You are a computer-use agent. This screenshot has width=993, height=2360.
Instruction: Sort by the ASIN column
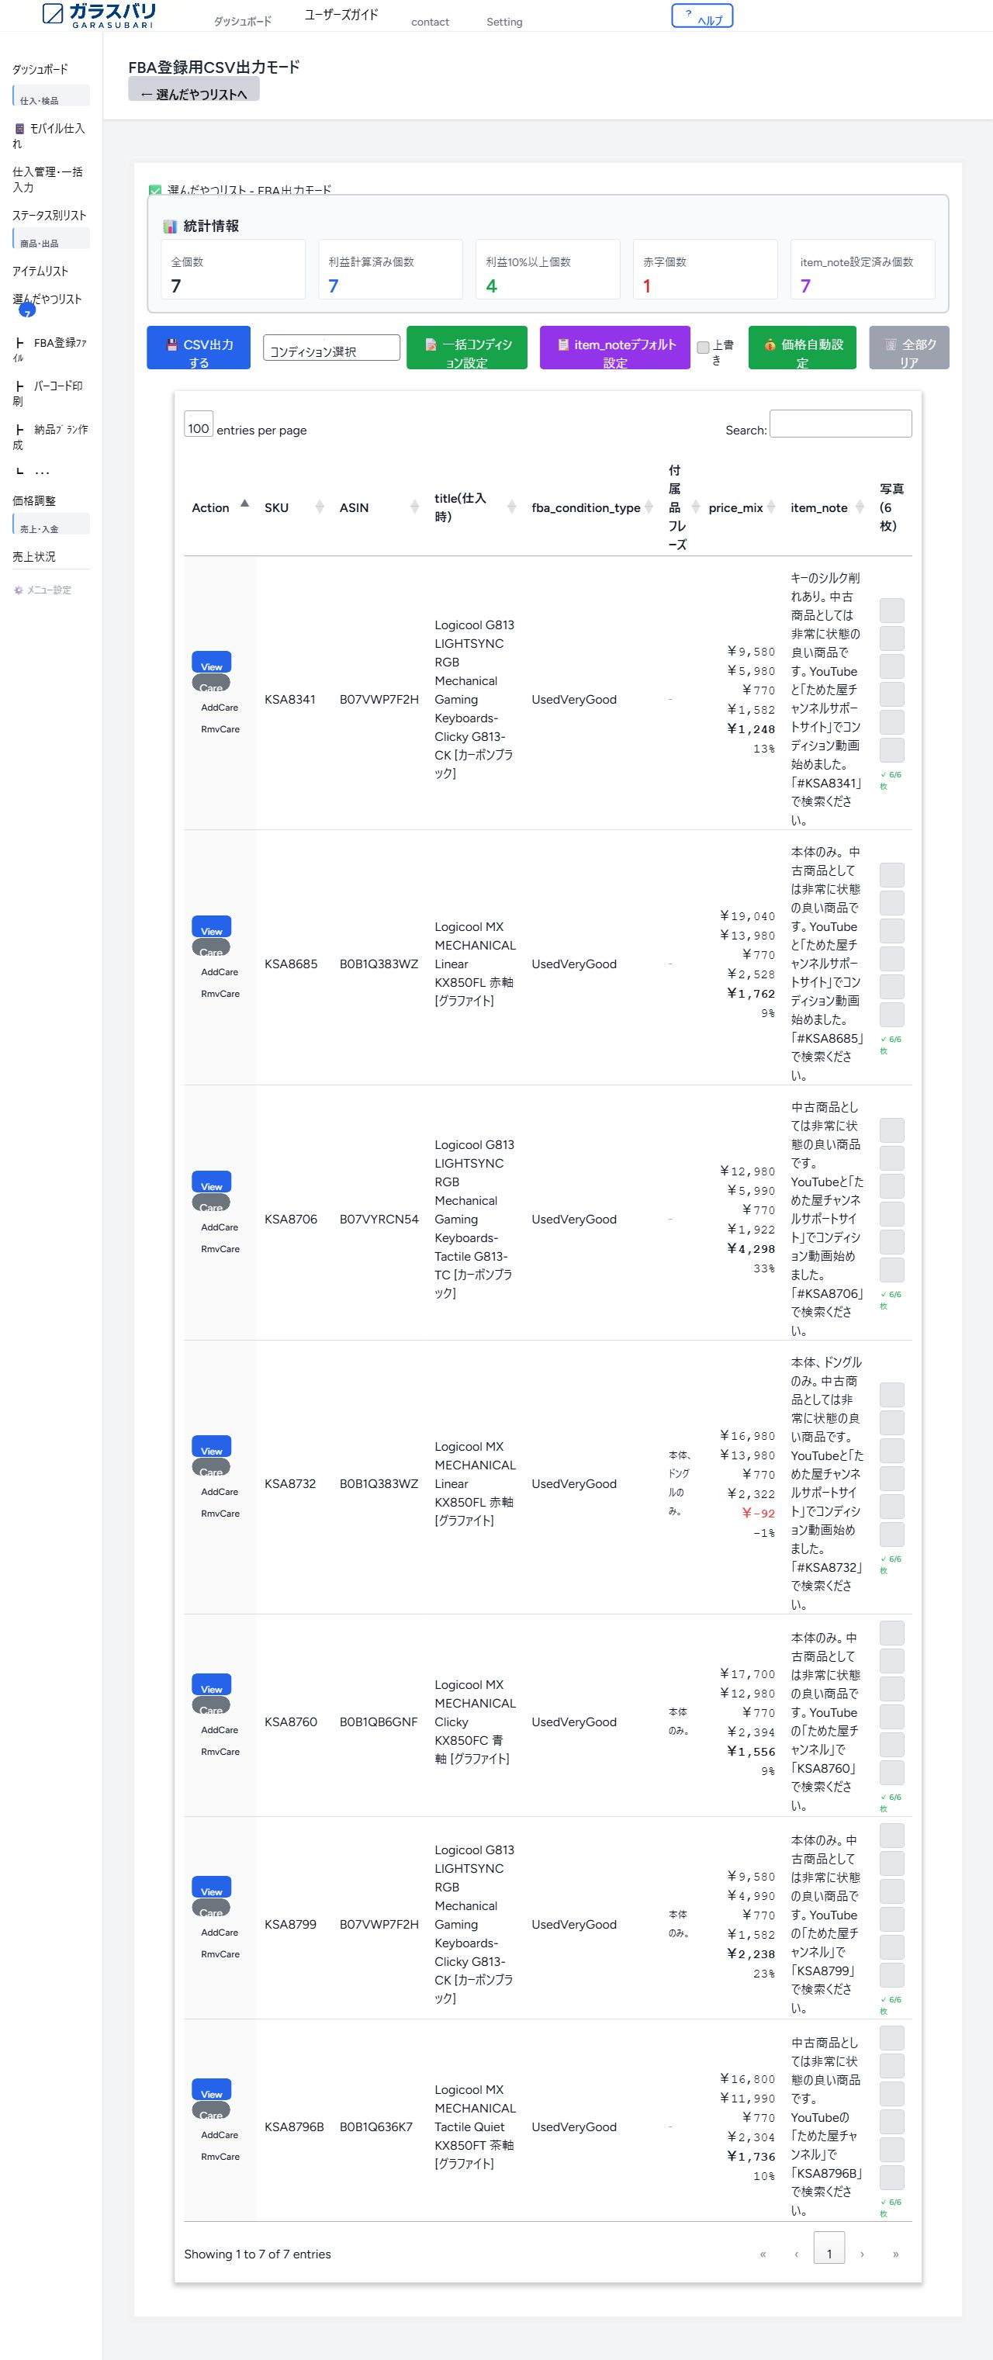(x=379, y=507)
